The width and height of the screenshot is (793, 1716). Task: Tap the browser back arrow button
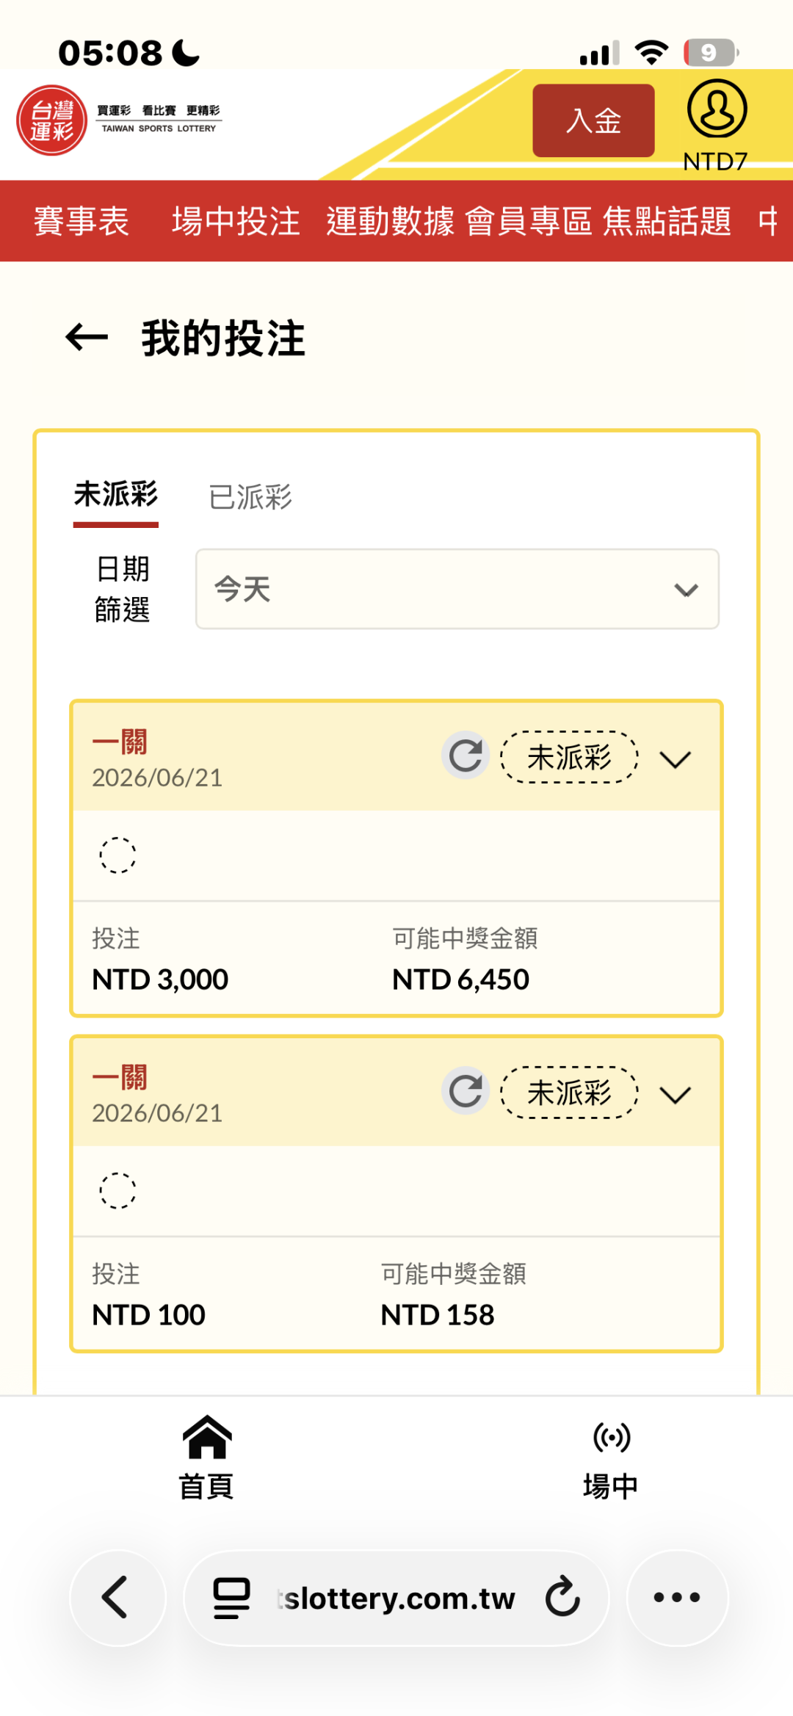[x=118, y=1597]
